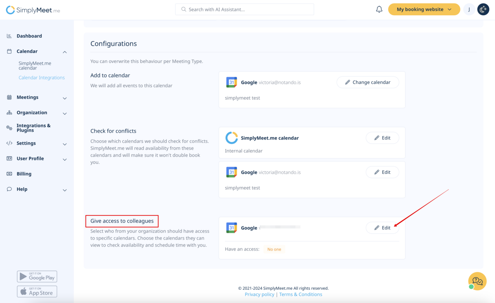Viewport: 495px width, 303px height.
Task: Click the Change calendar button
Action: 368,82
